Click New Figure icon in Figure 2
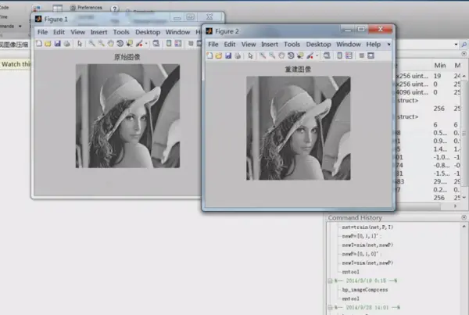Screen dimensions: 469x315 click(x=209, y=55)
